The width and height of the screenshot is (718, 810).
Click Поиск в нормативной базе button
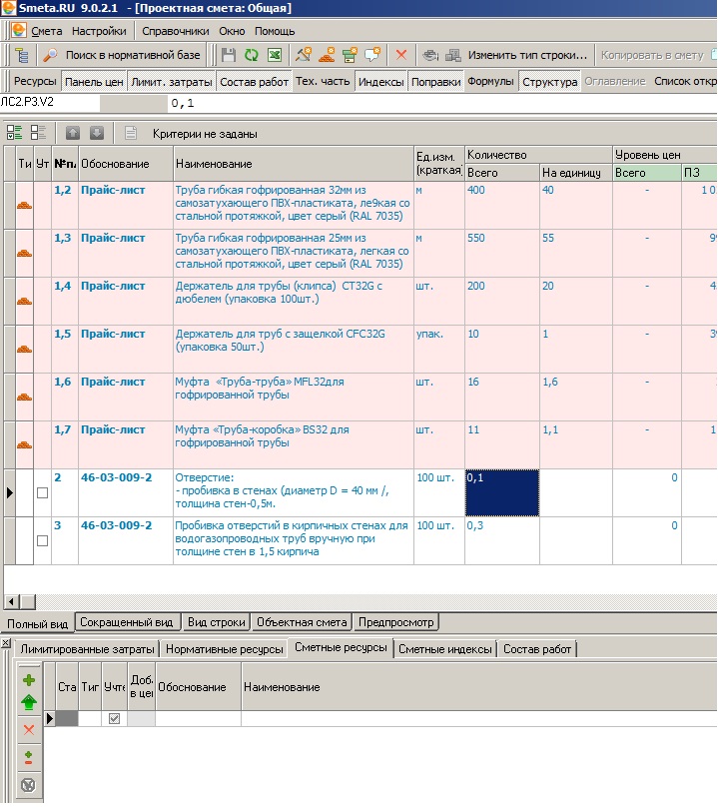click(x=122, y=55)
